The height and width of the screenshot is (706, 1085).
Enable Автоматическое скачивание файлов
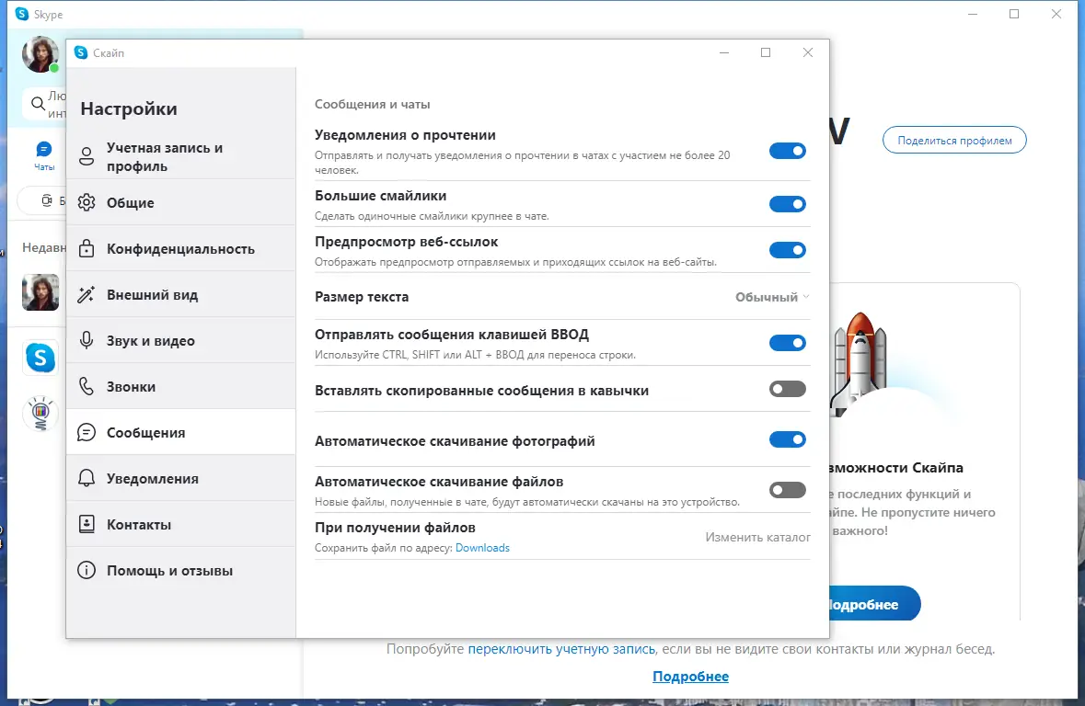click(788, 489)
